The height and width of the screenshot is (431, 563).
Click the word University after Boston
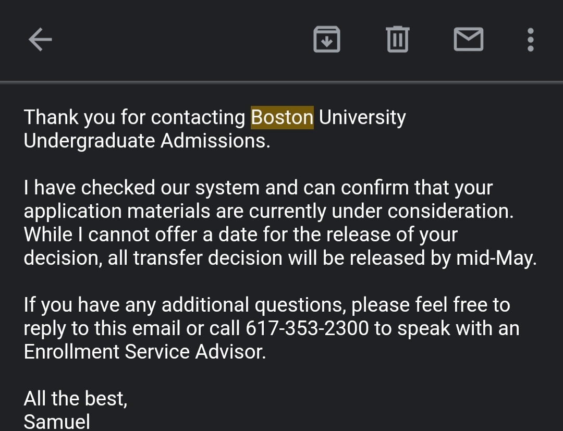click(362, 117)
